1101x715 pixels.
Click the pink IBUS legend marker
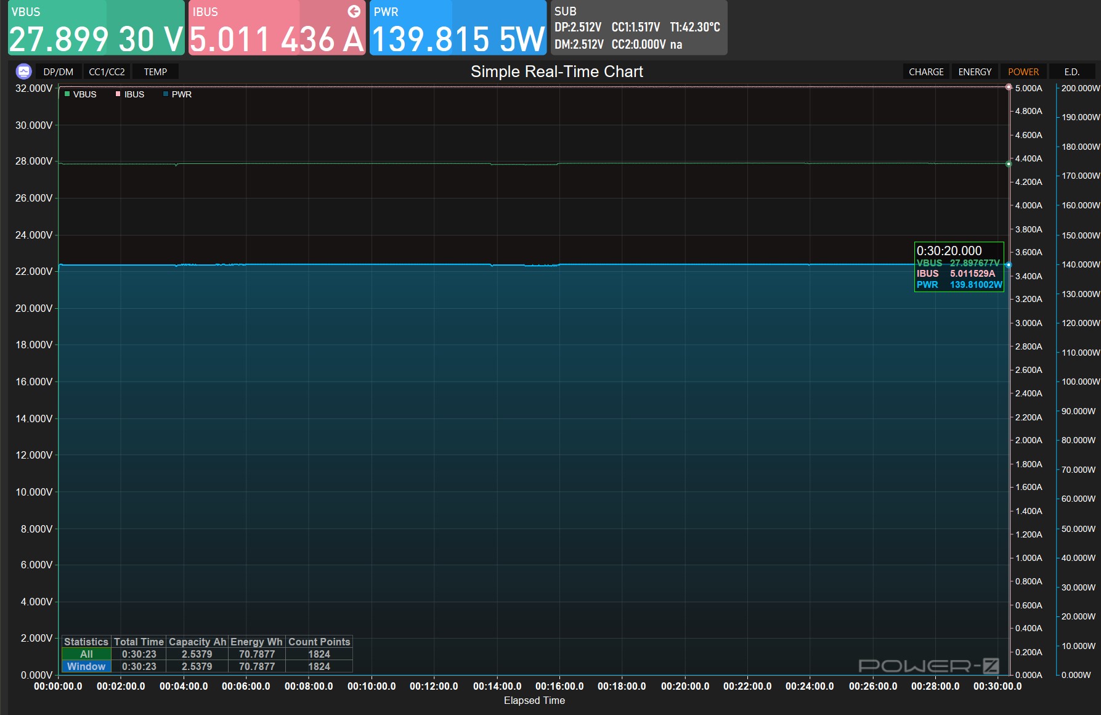click(118, 94)
